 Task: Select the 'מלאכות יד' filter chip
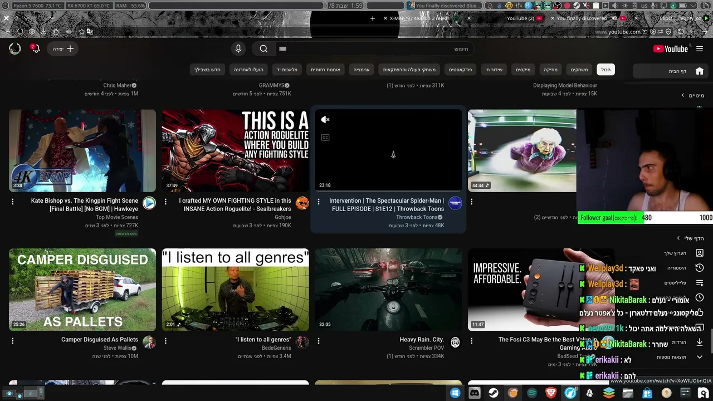[x=287, y=70]
